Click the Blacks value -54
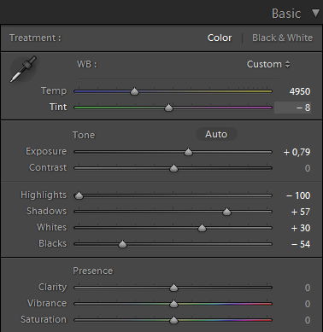The height and width of the screenshot is (332, 323). pyautogui.click(x=301, y=244)
